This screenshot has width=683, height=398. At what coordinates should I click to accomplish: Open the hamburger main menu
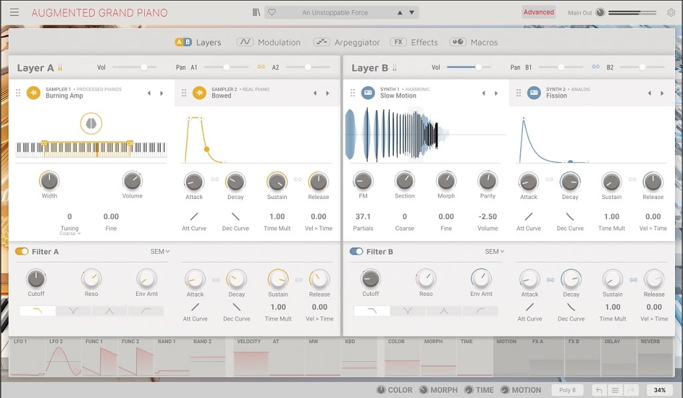coord(15,12)
